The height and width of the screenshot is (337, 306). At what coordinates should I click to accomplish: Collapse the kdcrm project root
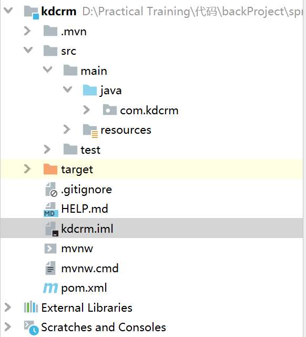pyautogui.click(x=8, y=11)
